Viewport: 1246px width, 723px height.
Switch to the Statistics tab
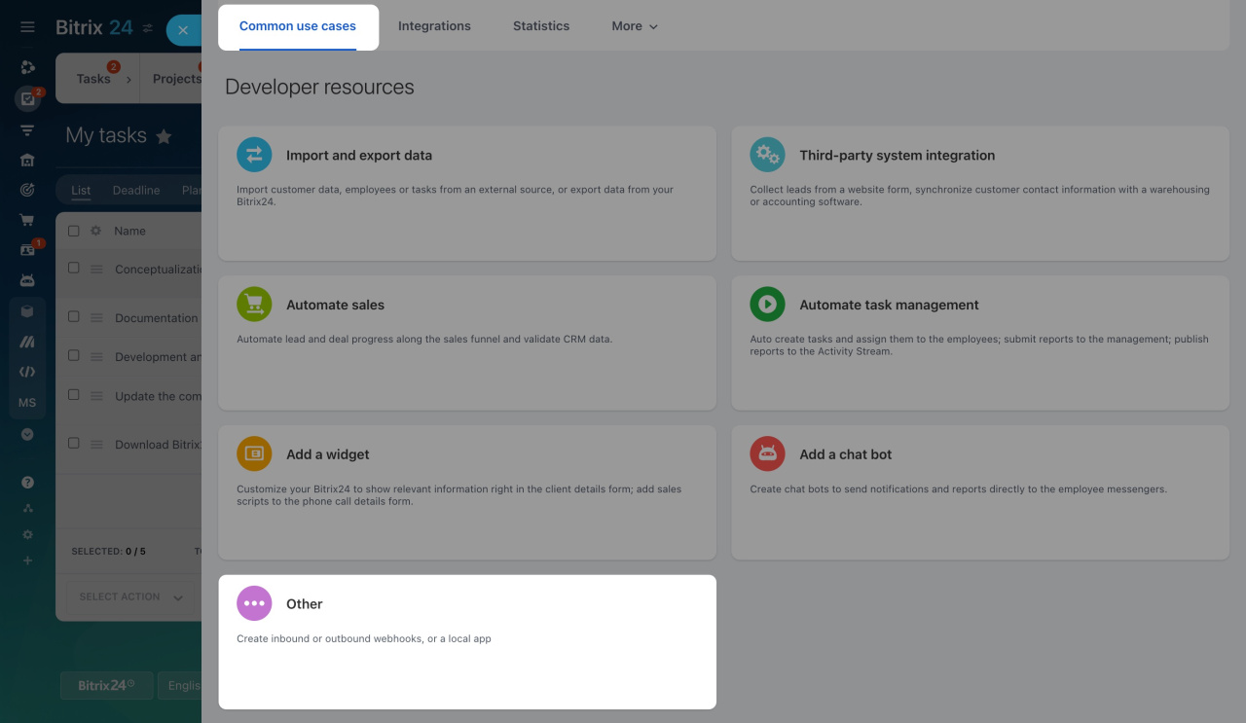(x=541, y=26)
